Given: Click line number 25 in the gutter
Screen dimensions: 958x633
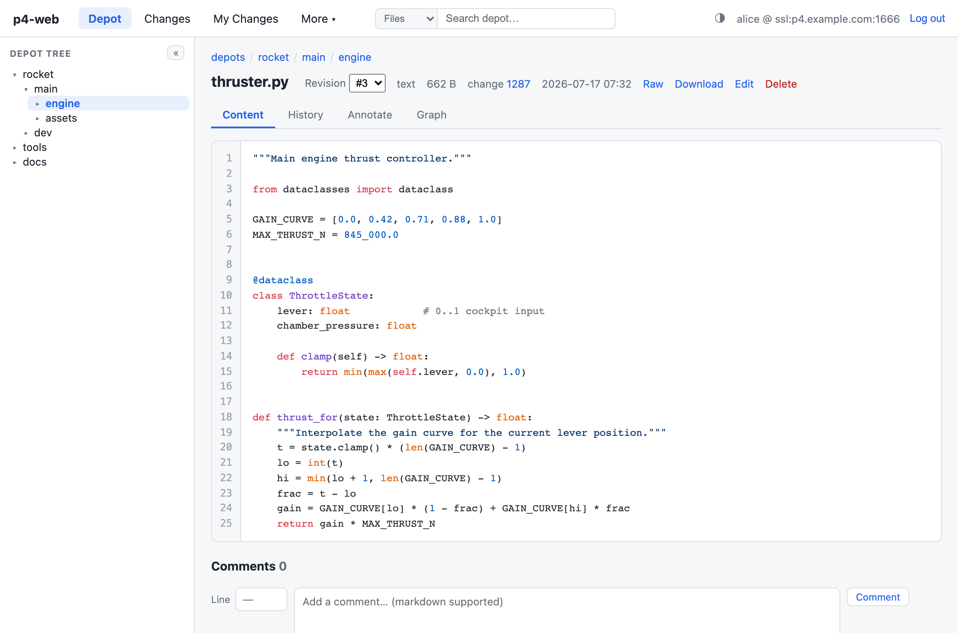Looking at the screenshot, I should (226, 523).
